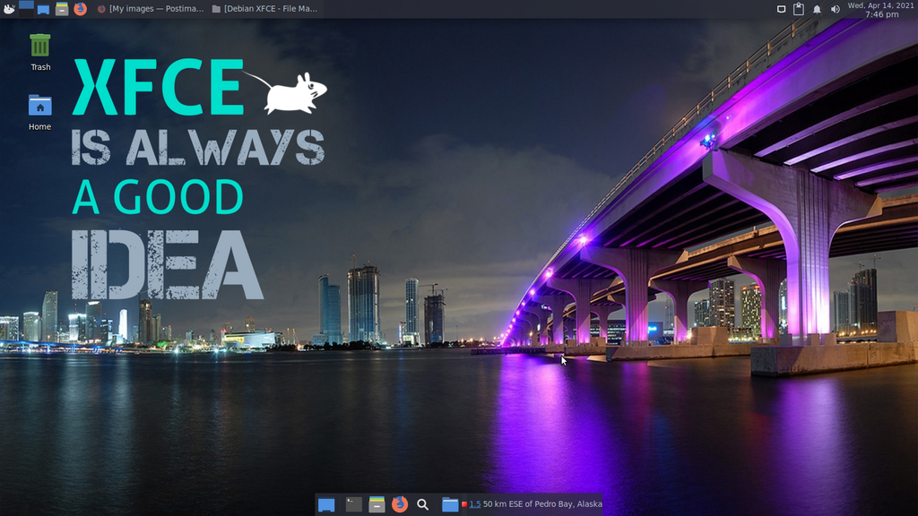Open the clock showing Wed, Apr 14, 2021

tap(880, 9)
